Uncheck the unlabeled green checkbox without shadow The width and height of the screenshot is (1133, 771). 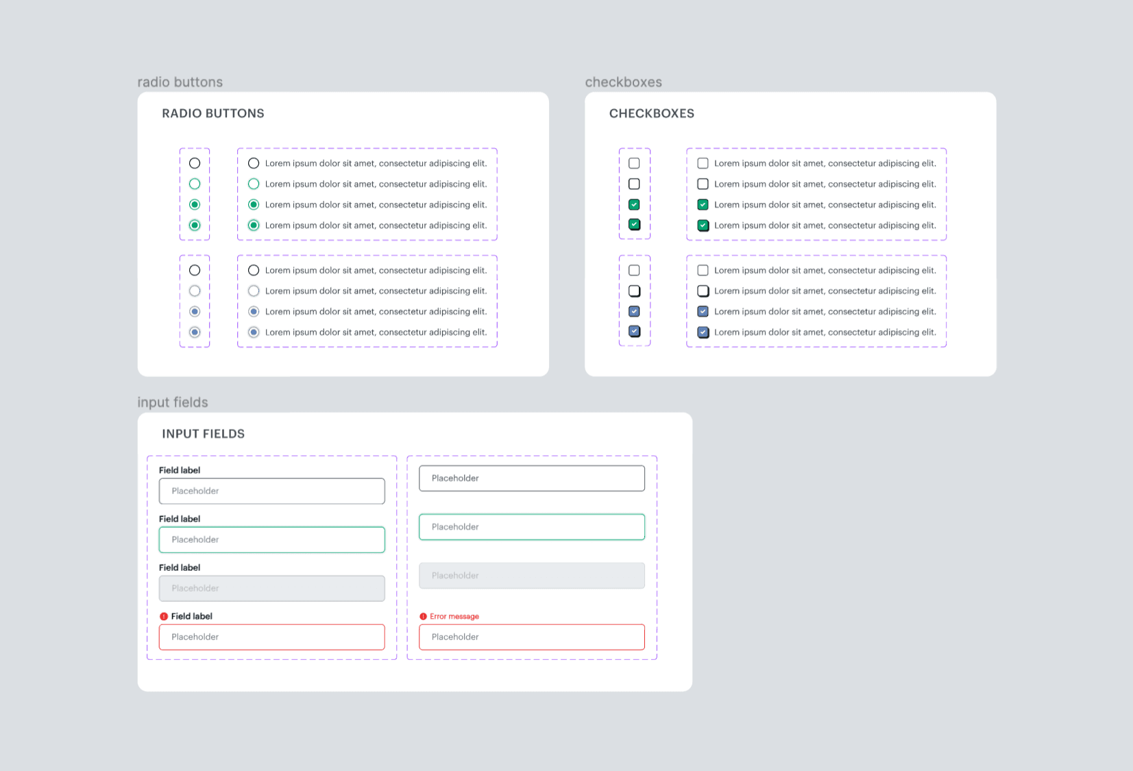pos(634,204)
